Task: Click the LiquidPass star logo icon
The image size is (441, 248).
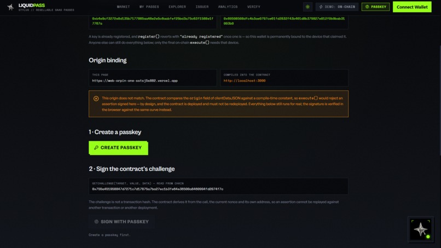Action: click(11, 7)
